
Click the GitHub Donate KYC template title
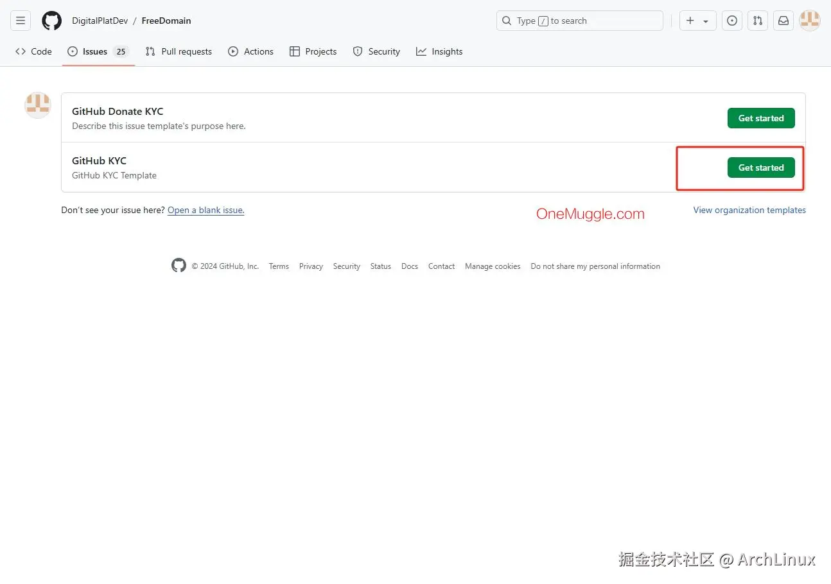point(118,111)
